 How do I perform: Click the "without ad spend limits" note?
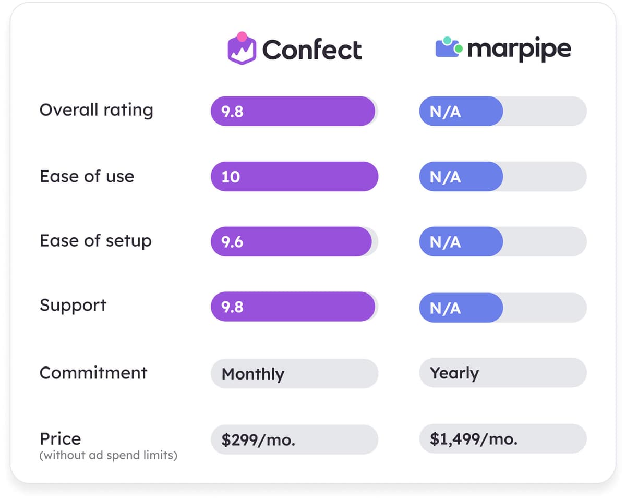pyautogui.click(x=109, y=456)
